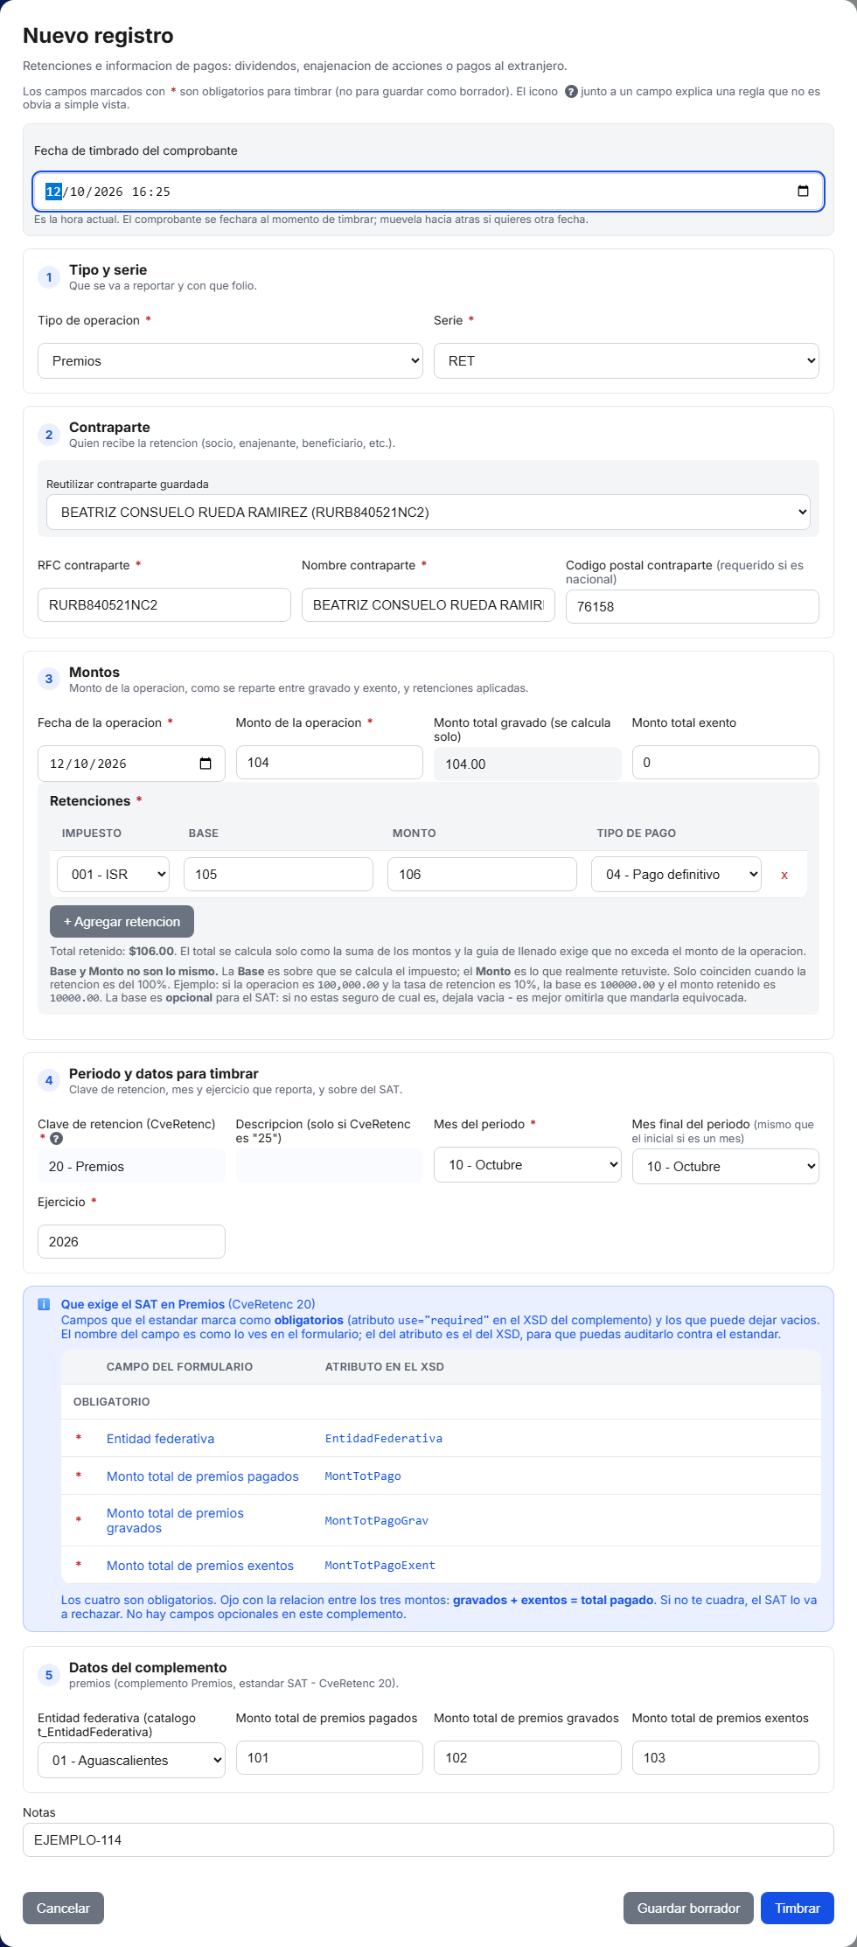
Task: Click Monto total gravado calculated field 104.00
Action: coord(527,764)
